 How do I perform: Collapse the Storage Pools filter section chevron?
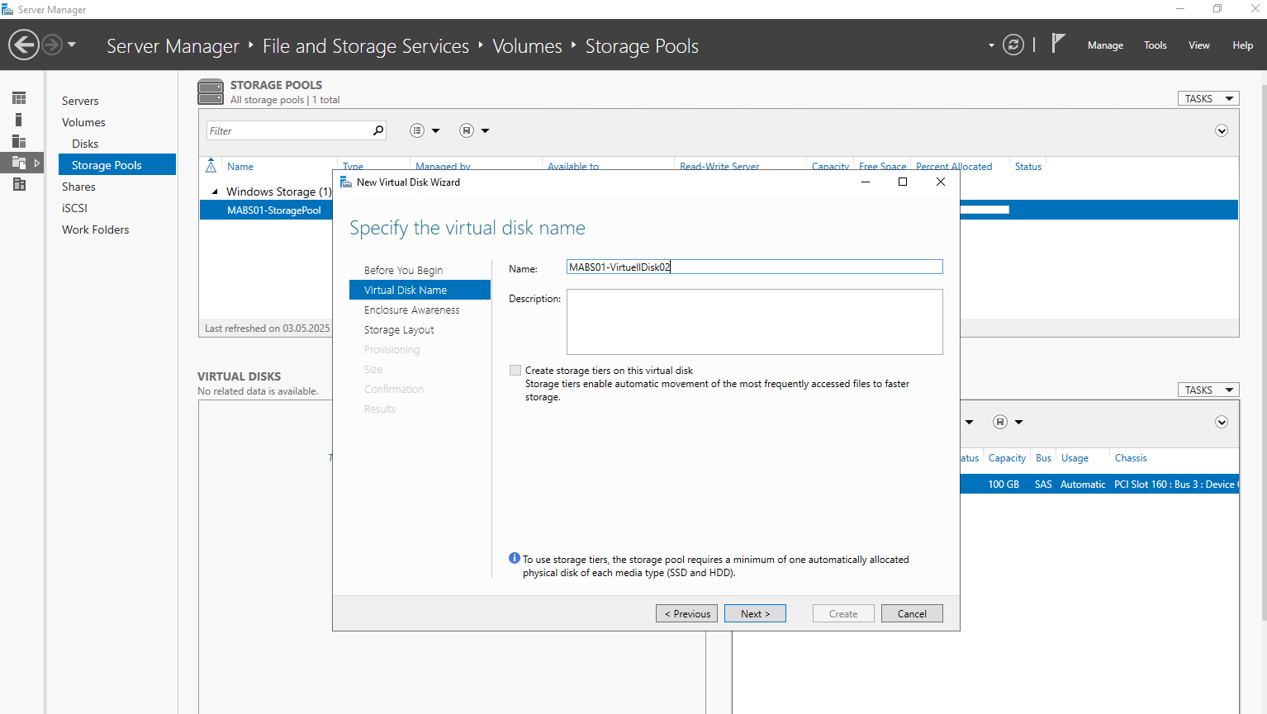[x=1222, y=130]
